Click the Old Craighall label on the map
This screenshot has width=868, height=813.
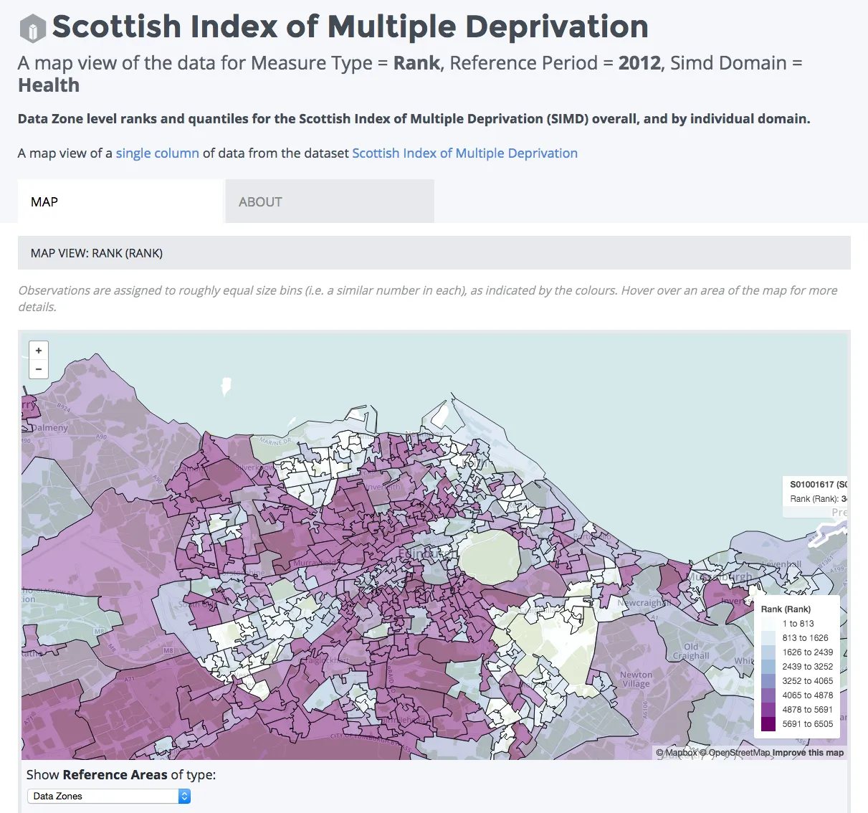(x=691, y=651)
